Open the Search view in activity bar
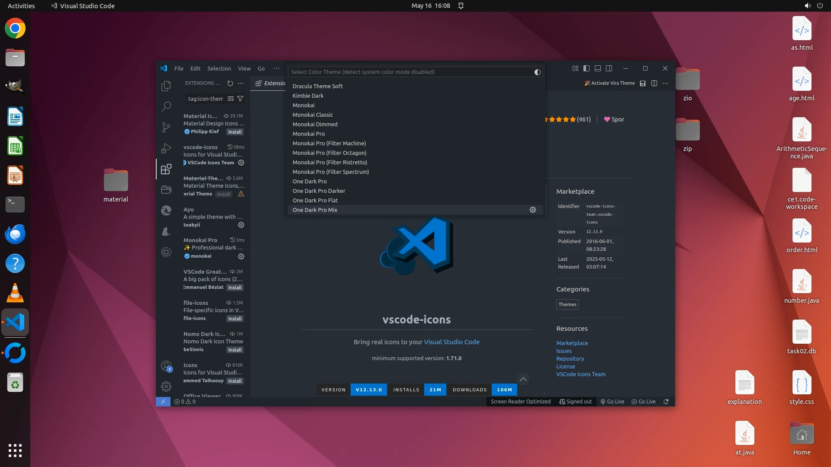Viewport: 831px width, 467px height. (166, 106)
